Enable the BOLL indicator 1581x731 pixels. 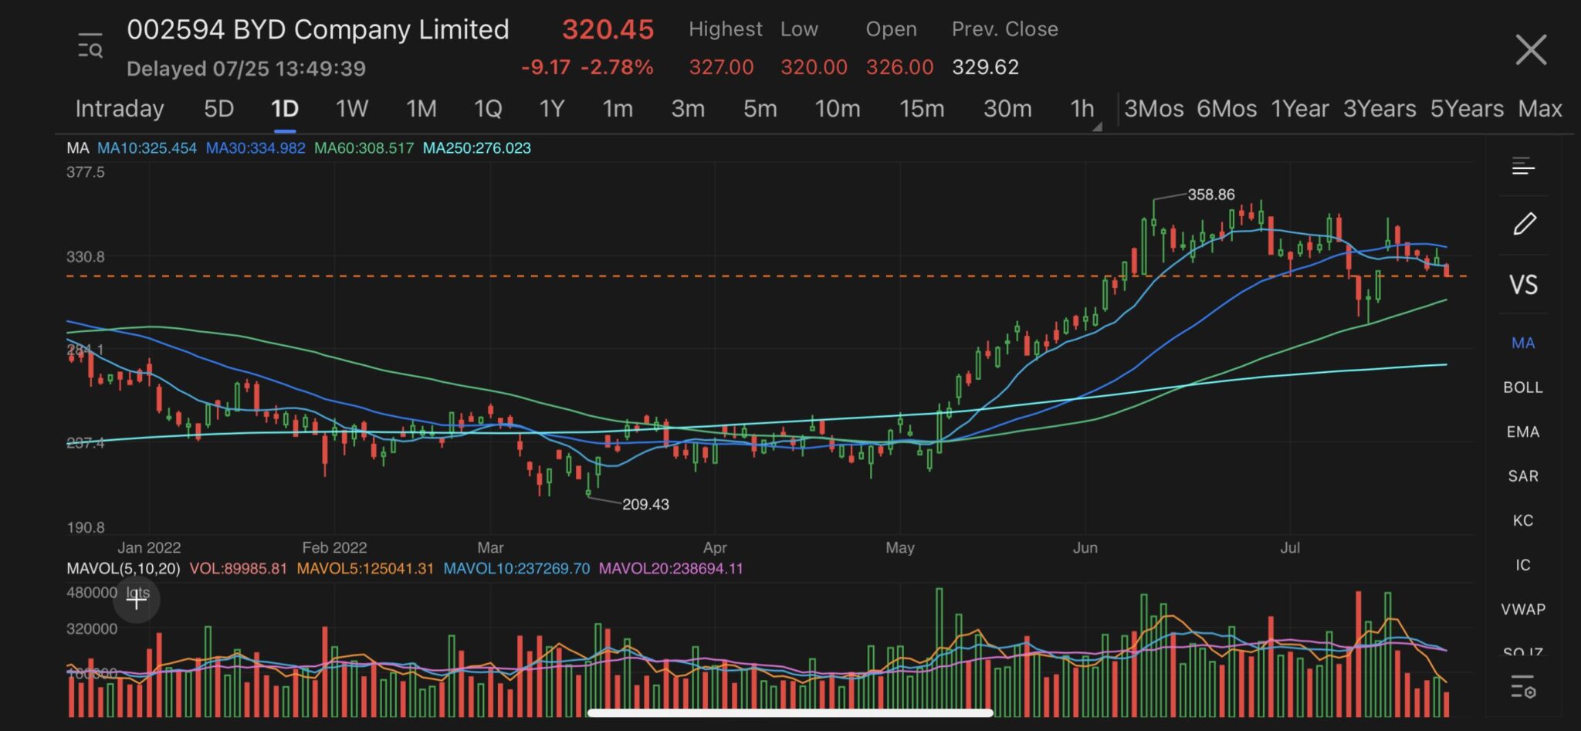pos(1523,387)
